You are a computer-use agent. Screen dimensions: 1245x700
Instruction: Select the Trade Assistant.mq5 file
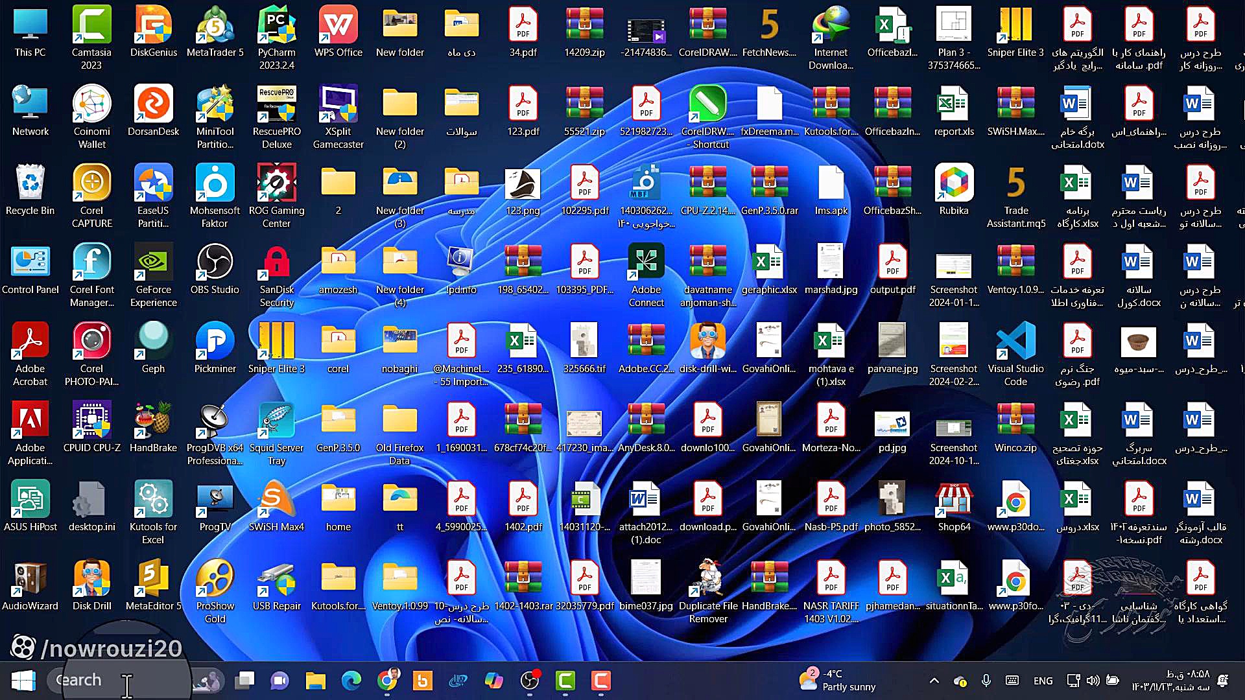click(x=1015, y=196)
